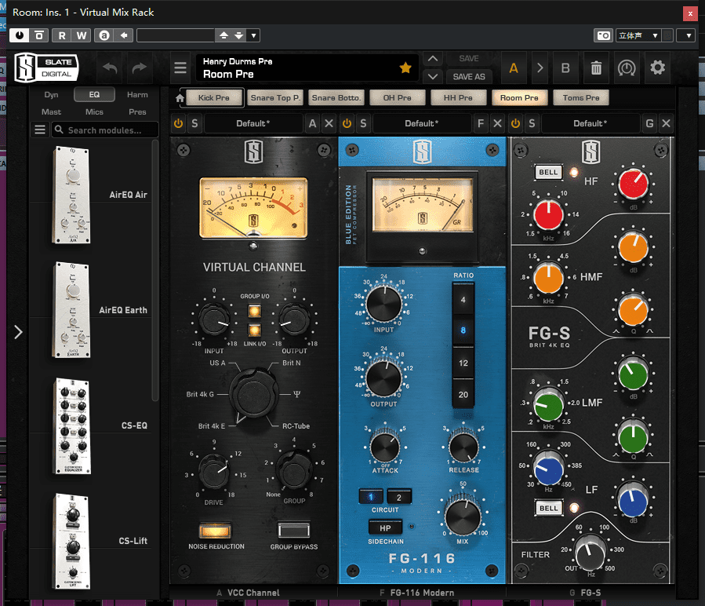The image size is (705, 606).
Task: Click host preset up arrow
Action: [223, 35]
